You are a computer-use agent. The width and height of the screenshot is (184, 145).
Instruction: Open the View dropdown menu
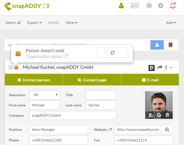click(x=72, y=23)
